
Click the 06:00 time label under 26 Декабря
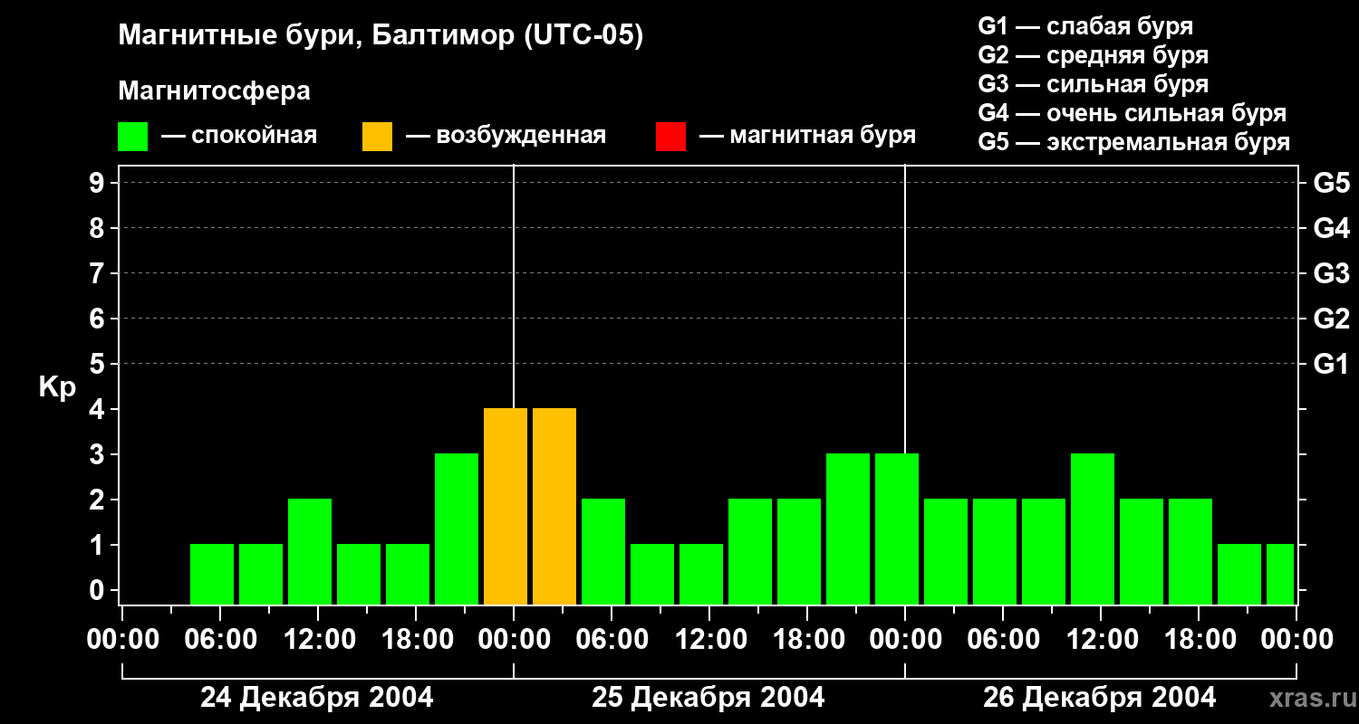[x=1003, y=639]
